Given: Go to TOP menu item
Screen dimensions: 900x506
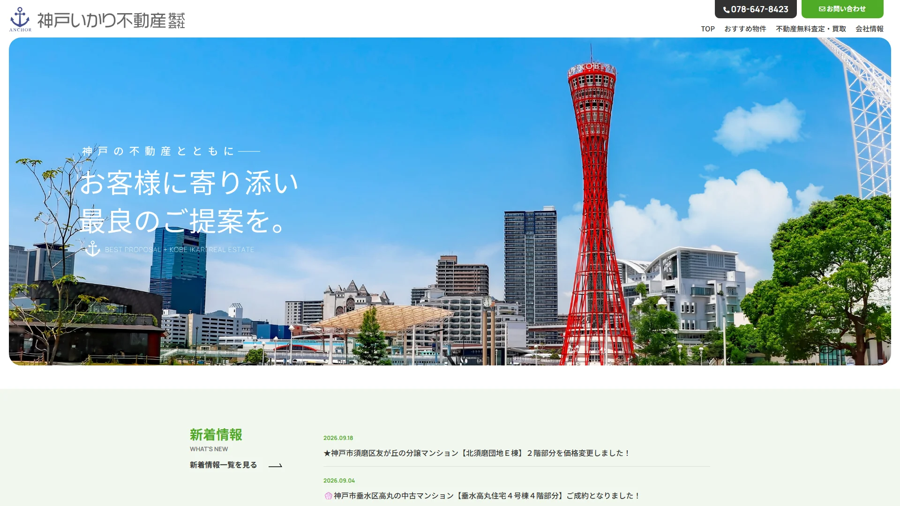Looking at the screenshot, I should point(708,29).
